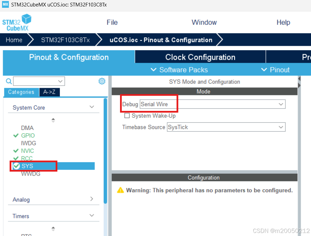Click the SYS Mode and Configuration title
The height and width of the screenshot is (236, 311).
coord(205,82)
